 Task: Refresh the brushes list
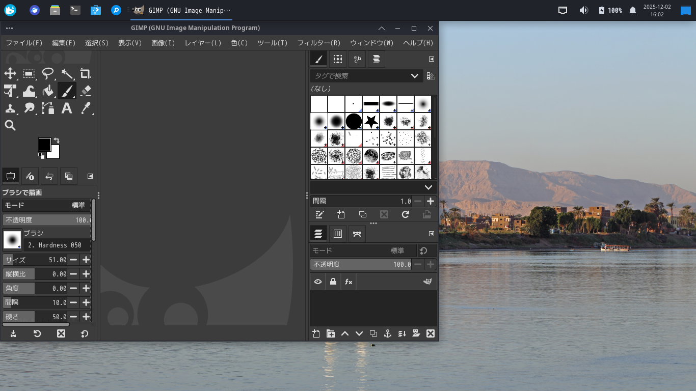[405, 214]
